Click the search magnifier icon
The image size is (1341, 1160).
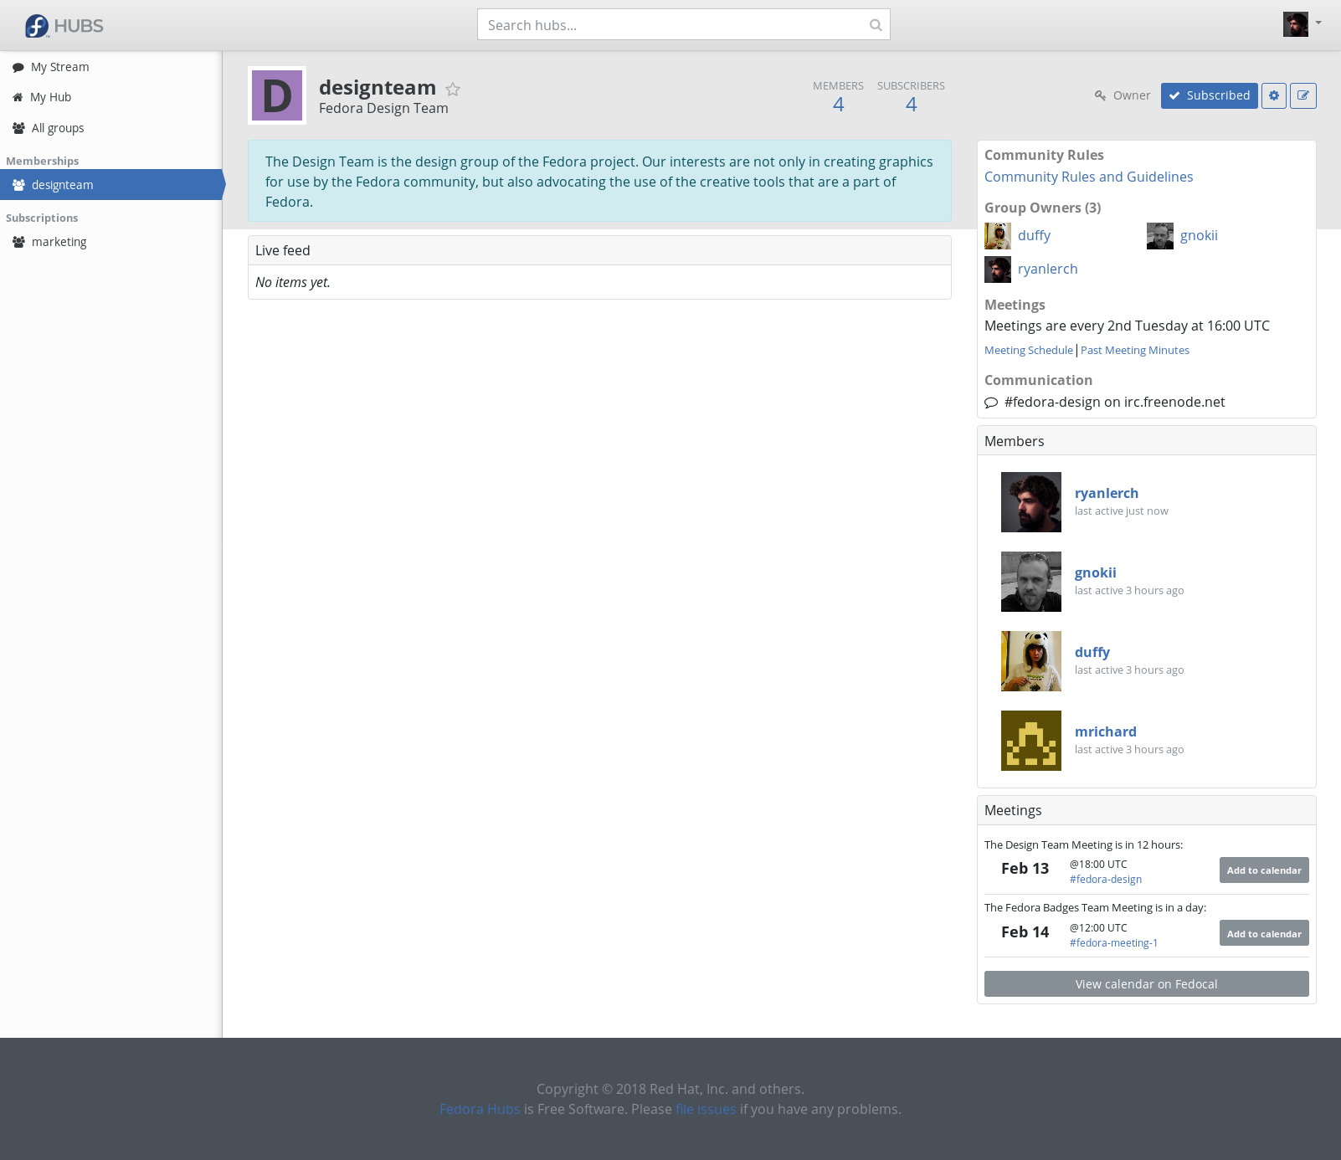pos(876,25)
